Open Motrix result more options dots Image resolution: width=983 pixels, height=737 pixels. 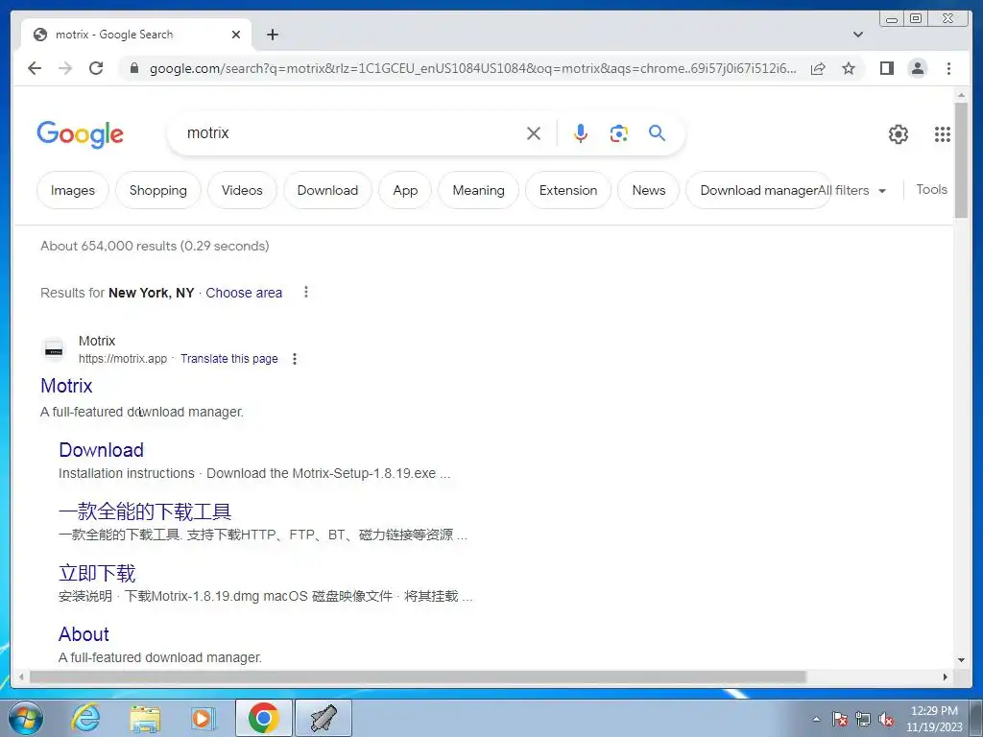click(x=295, y=359)
